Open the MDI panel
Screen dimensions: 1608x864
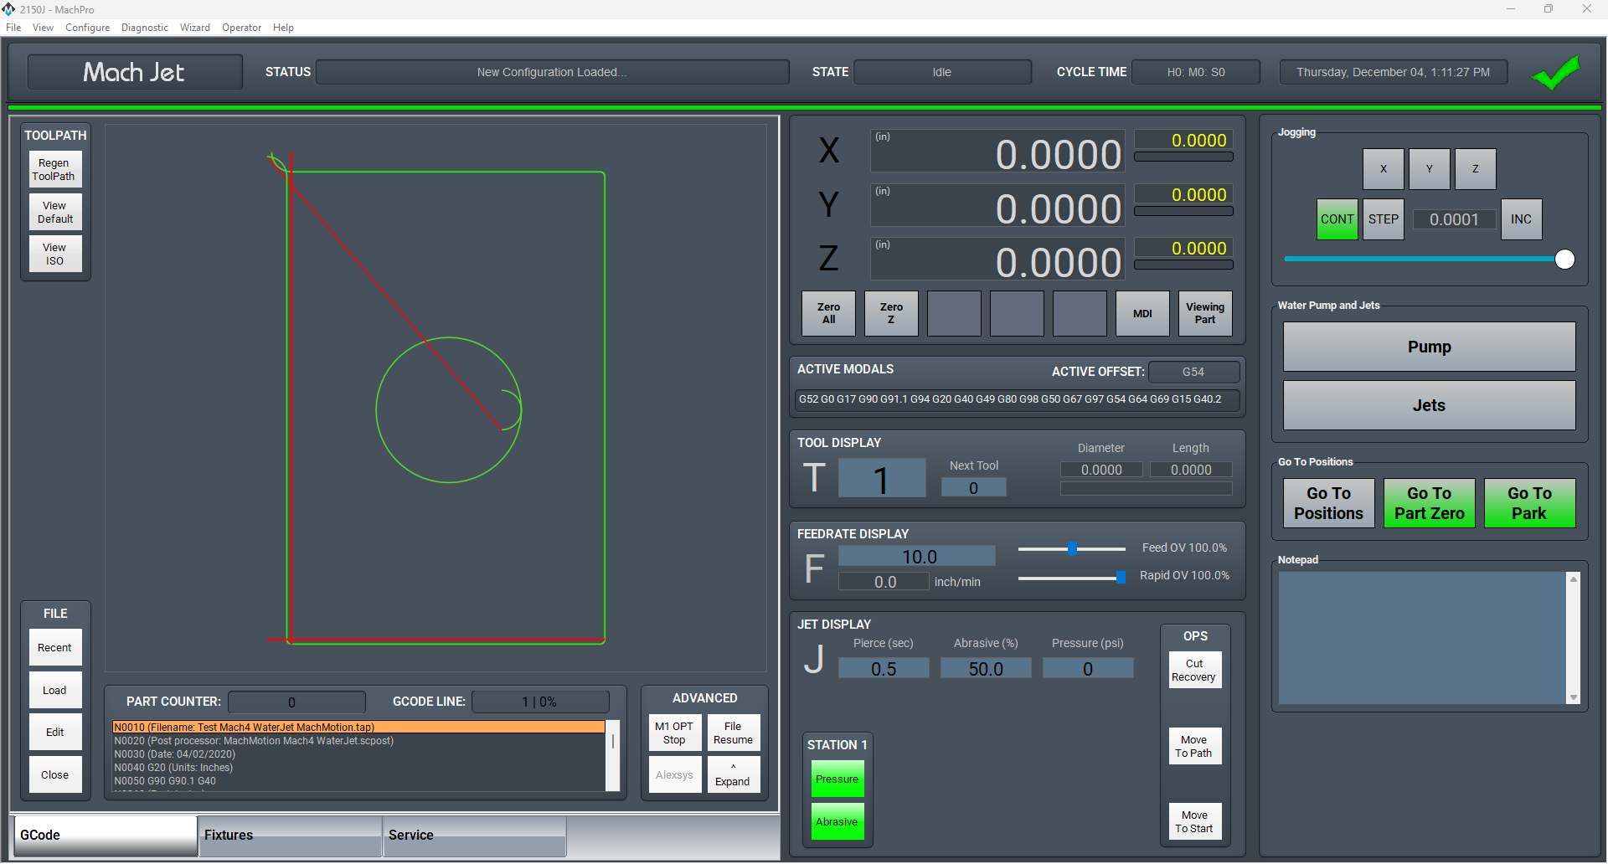click(x=1142, y=313)
